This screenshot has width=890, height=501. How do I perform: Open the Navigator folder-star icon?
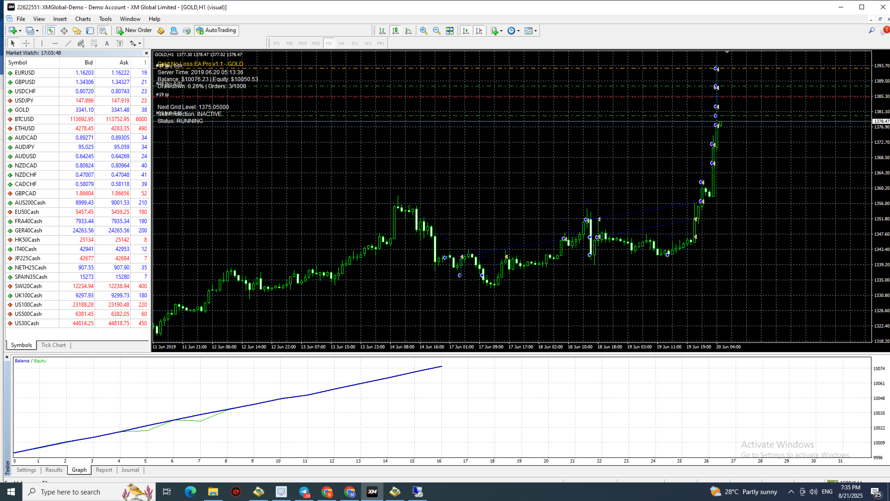[x=77, y=31]
